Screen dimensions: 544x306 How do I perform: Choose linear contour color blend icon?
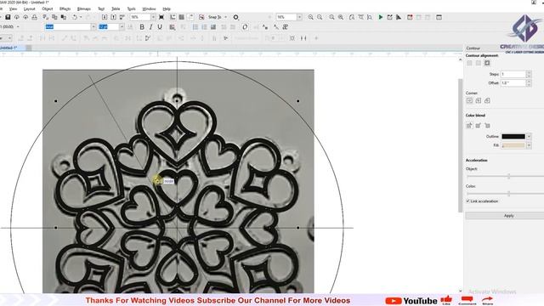[x=469, y=125]
